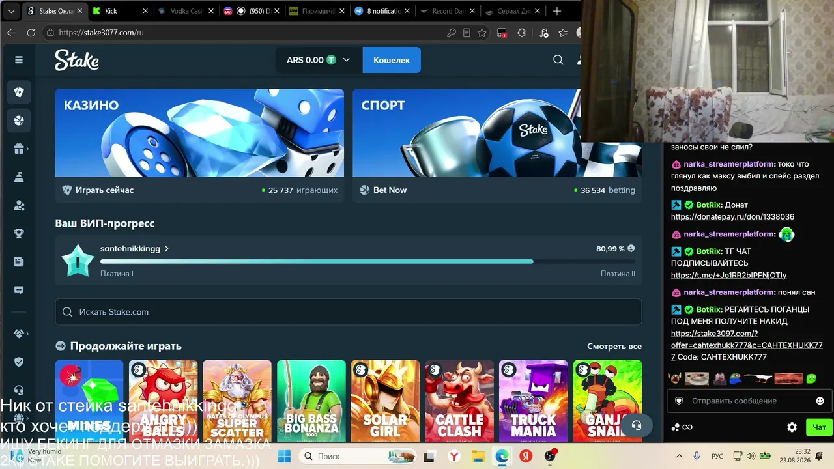Viewport: 834px width, 469px height.
Task: Open the browser extensions puzzle icon
Action: [x=522, y=33]
